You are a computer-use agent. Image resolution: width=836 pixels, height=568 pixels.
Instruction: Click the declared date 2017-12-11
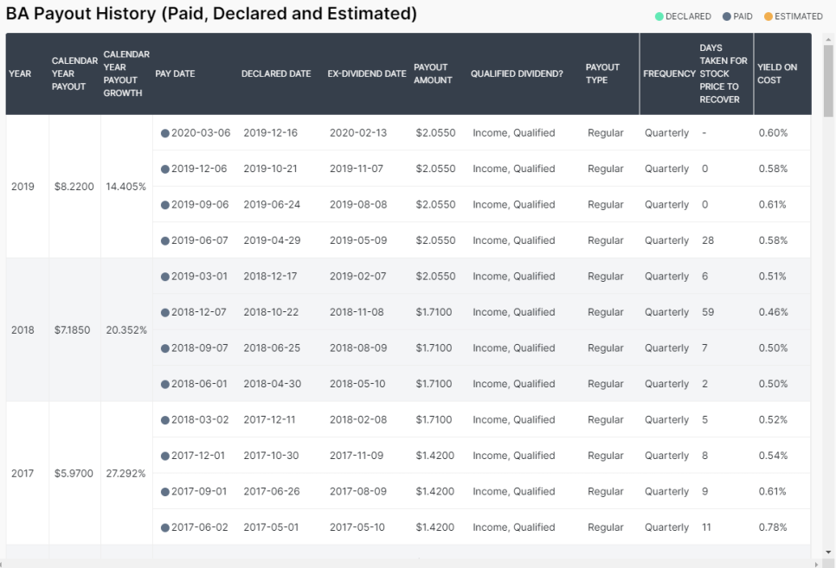[269, 419]
